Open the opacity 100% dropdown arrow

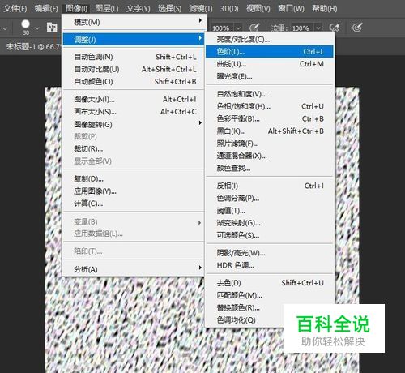pyautogui.click(x=238, y=28)
